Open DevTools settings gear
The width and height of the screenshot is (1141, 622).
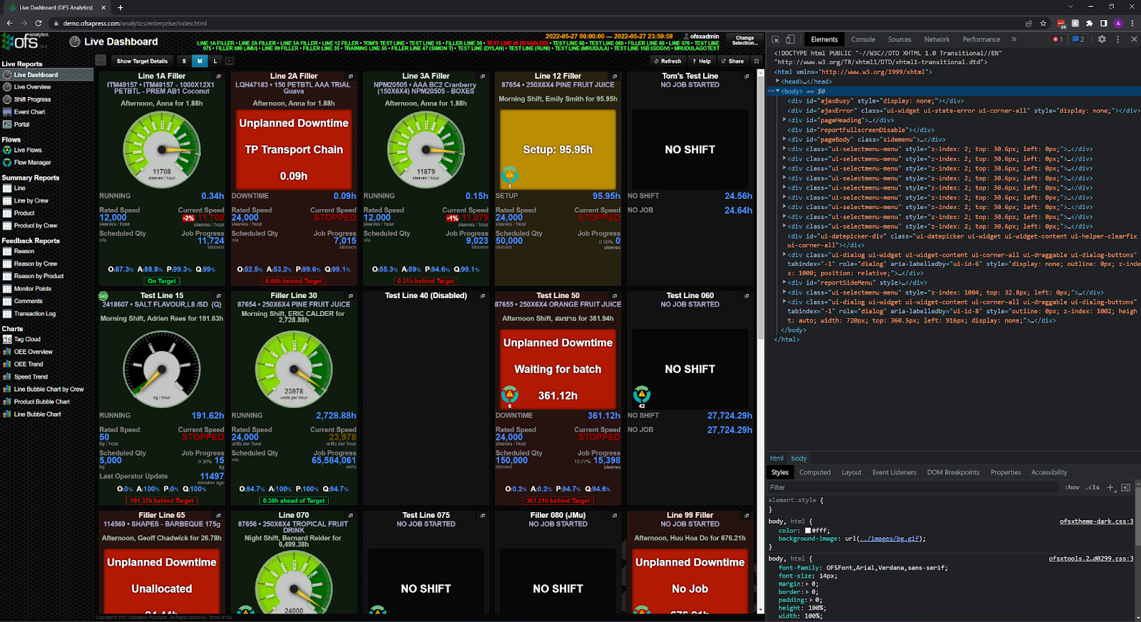[x=1102, y=39]
